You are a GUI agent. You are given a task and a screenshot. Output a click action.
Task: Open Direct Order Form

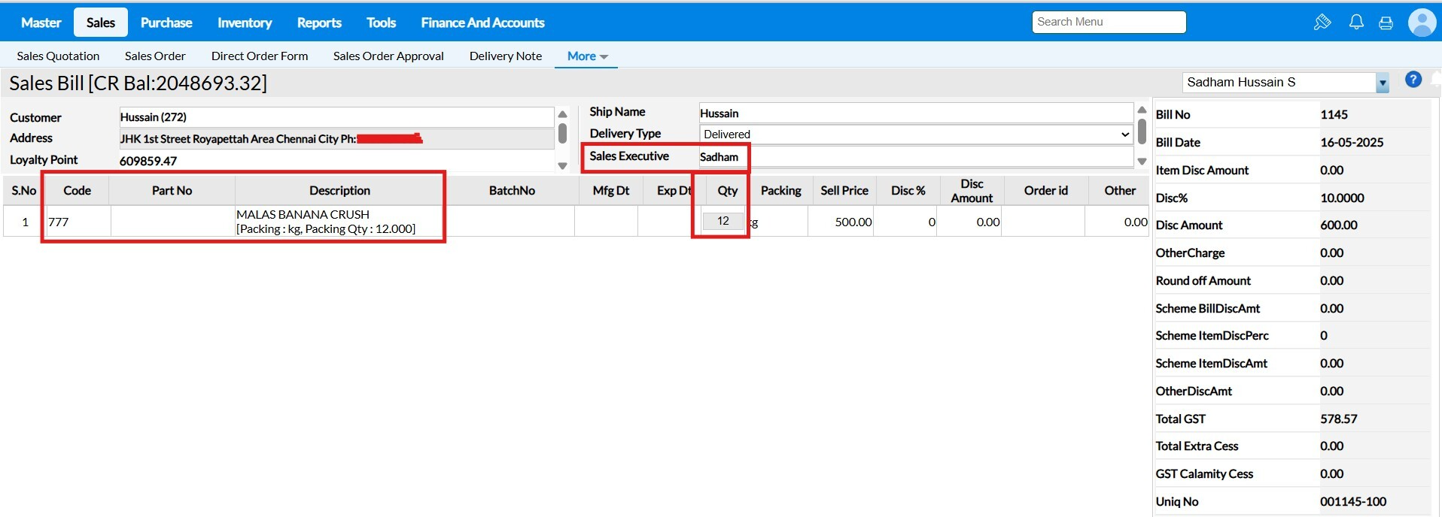pos(260,56)
